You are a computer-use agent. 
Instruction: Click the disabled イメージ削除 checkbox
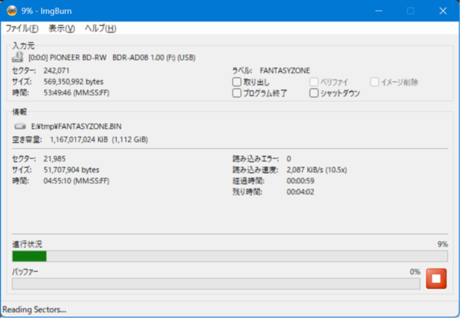coord(375,82)
